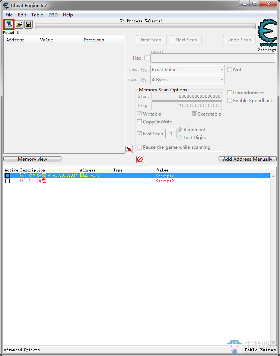Click the Fast Scan alignment value box
The width and height of the screenshot is (280, 356).
pyautogui.click(x=171, y=133)
